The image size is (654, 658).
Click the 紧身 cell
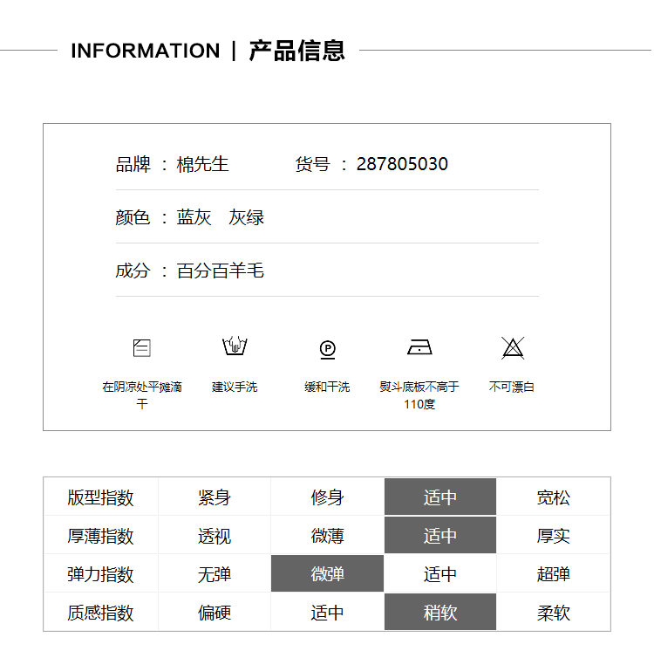215,497
